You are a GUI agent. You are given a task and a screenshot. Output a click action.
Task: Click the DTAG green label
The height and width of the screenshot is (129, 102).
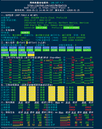pyautogui.click(x=38, y=50)
